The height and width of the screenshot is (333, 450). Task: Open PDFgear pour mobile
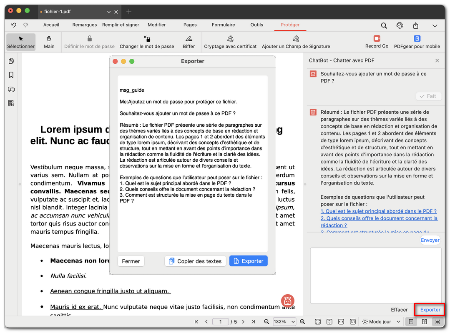(417, 42)
